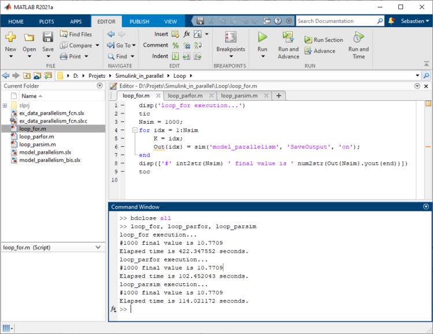Click the Find Files button
433x334 pixels.
(76, 34)
